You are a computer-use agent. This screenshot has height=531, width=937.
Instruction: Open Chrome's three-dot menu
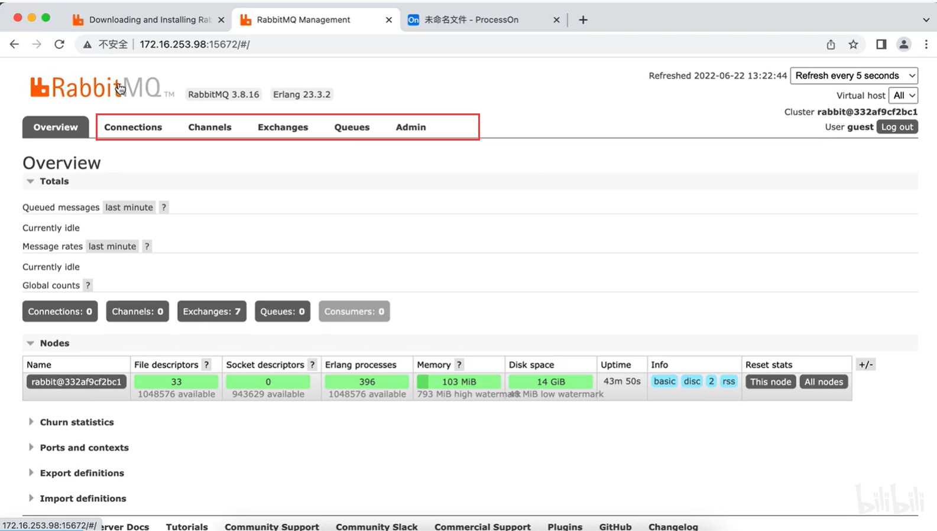(x=926, y=44)
